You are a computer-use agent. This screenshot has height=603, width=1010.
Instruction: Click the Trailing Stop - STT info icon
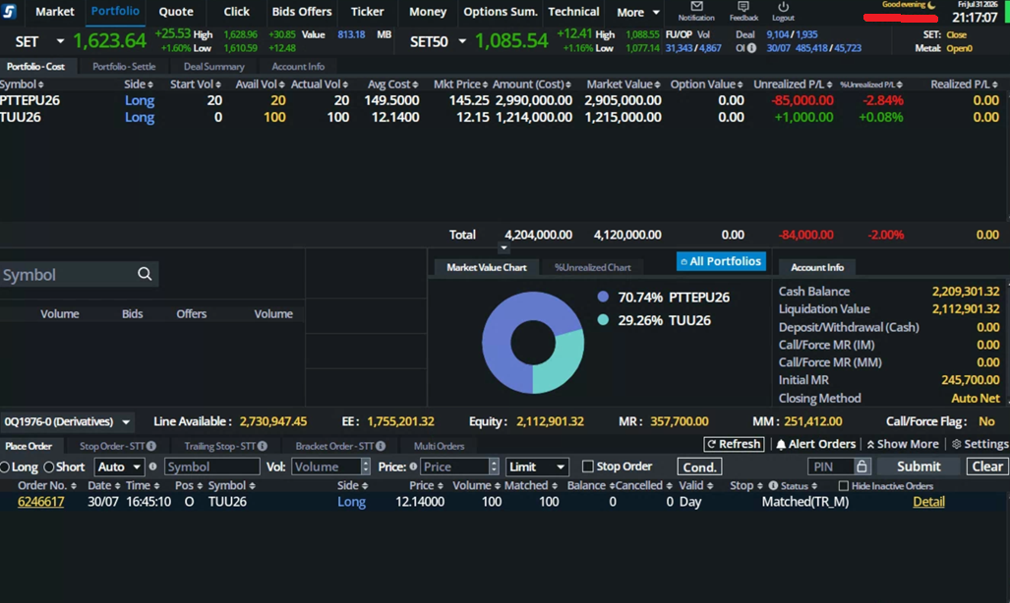pyautogui.click(x=263, y=445)
